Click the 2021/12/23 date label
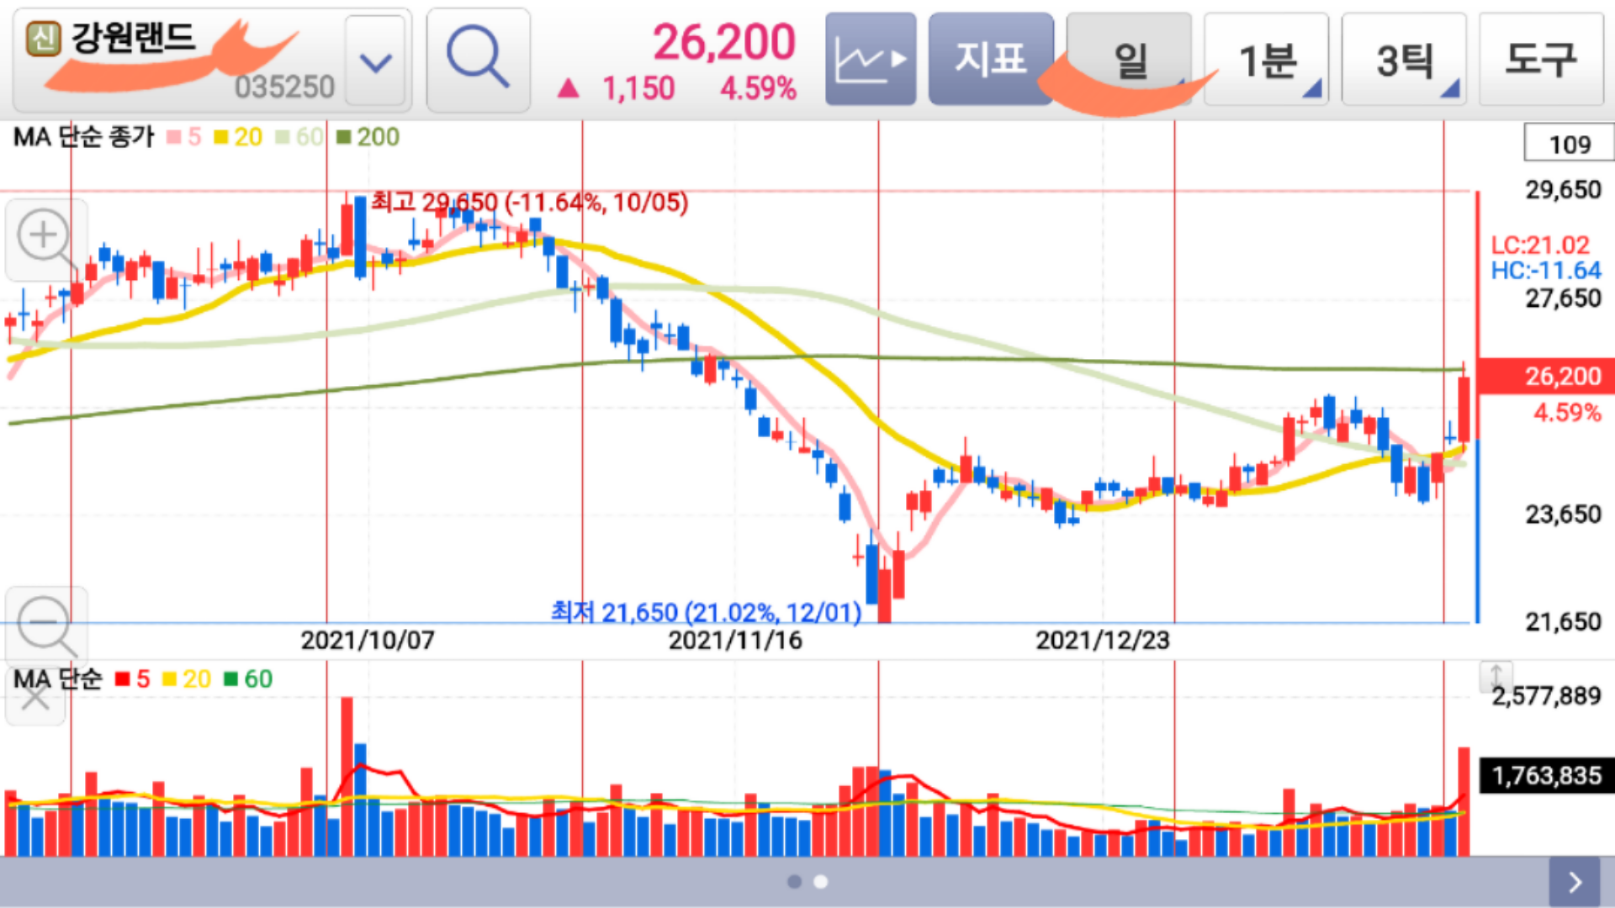This screenshot has width=1615, height=908. (x=1103, y=641)
